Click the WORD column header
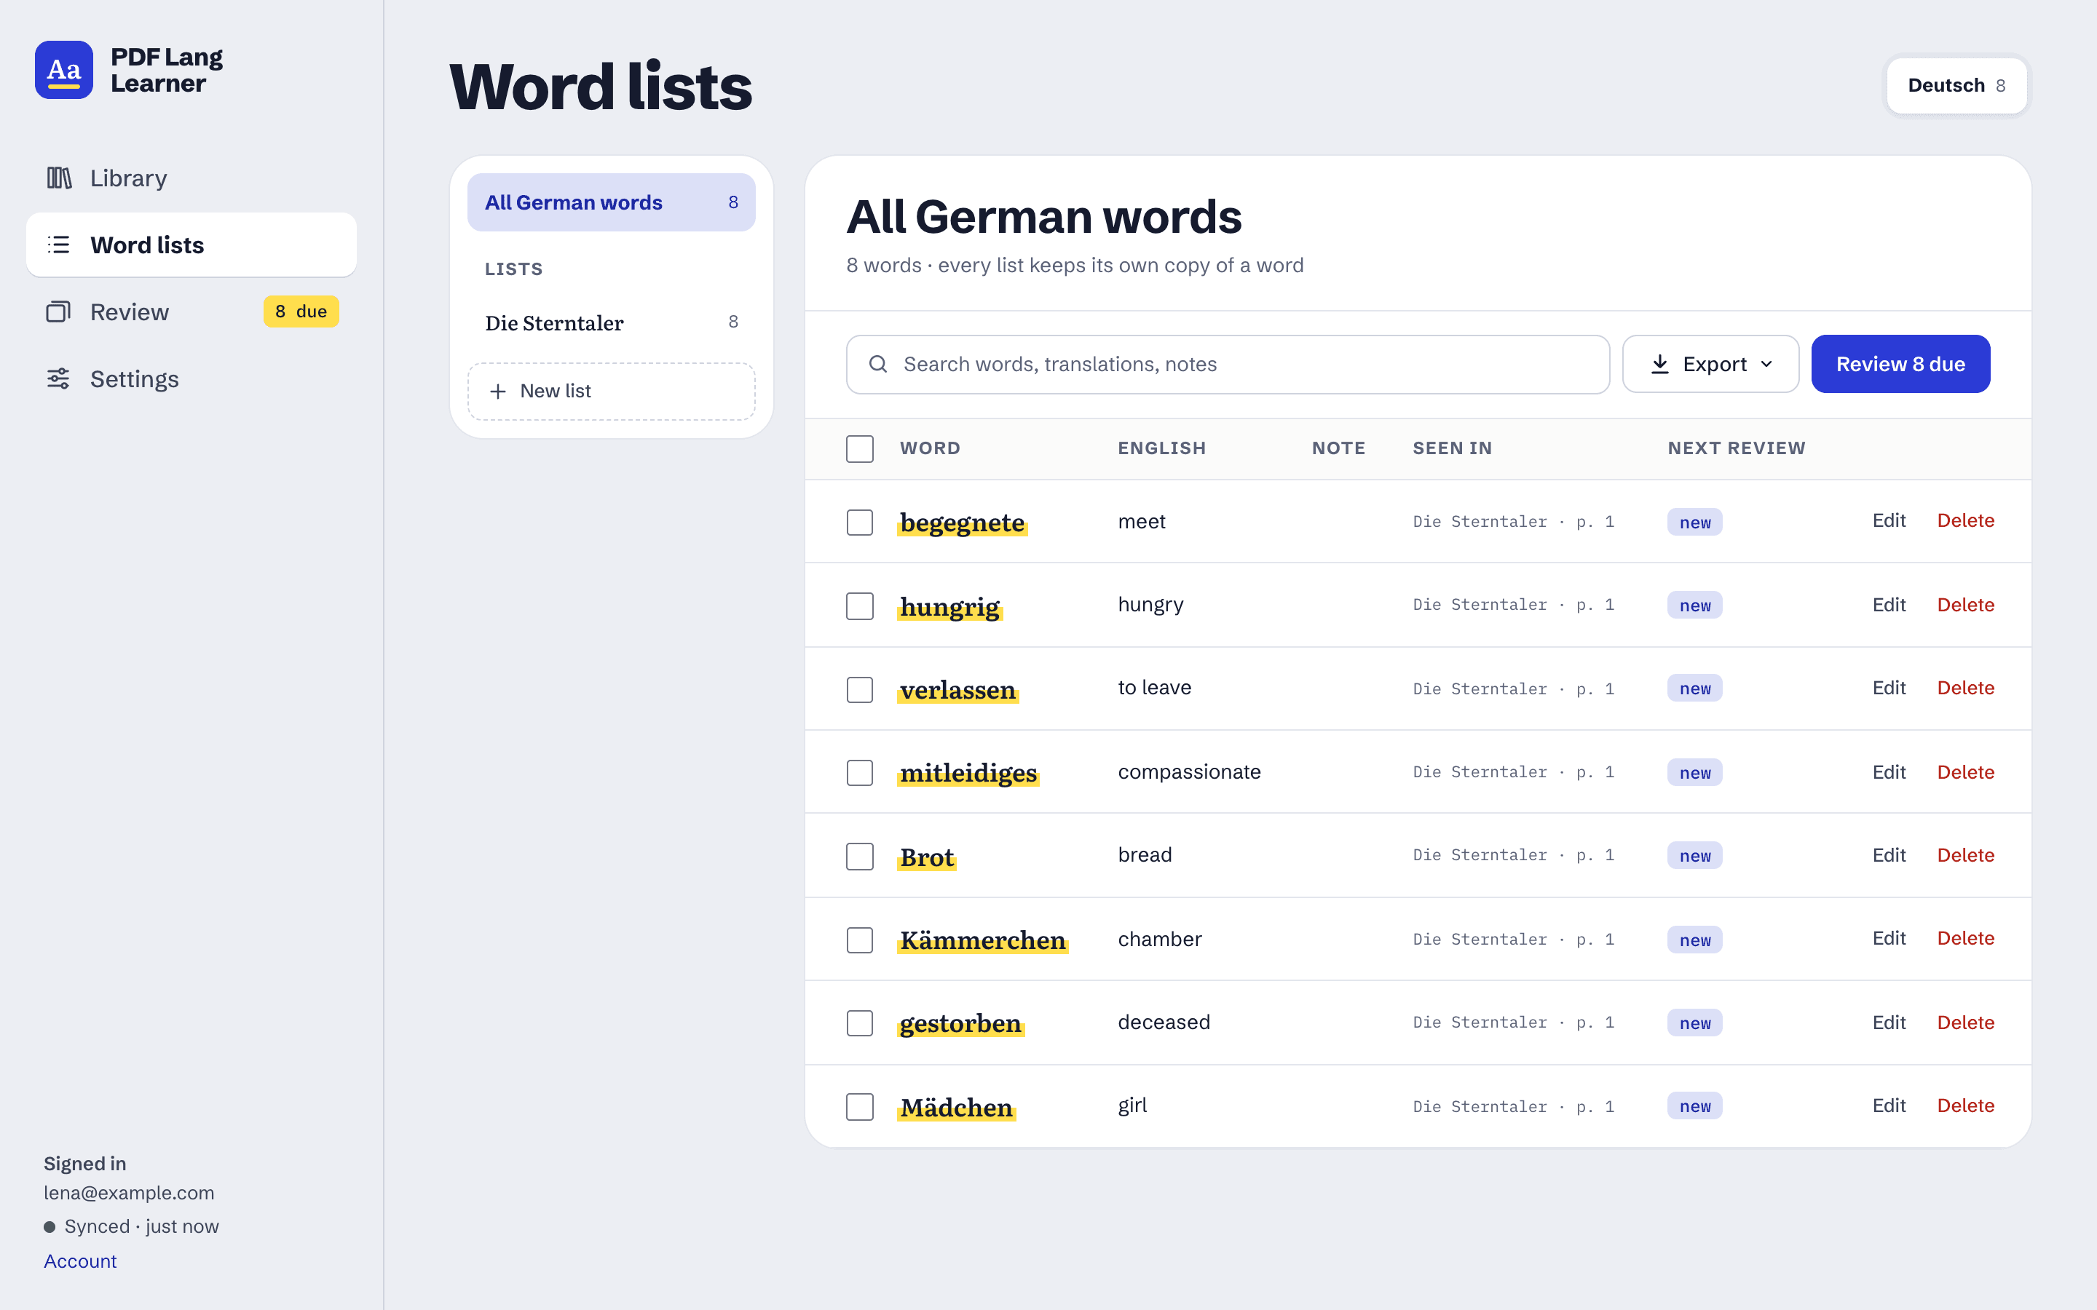2097x1310 pixels. [x=930, y=448]
